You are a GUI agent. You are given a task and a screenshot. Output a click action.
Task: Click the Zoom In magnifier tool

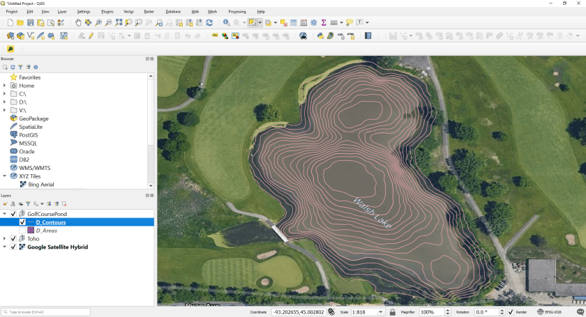point(98,23)
